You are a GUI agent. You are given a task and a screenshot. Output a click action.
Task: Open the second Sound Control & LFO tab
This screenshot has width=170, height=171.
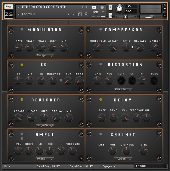pos(85,166)
